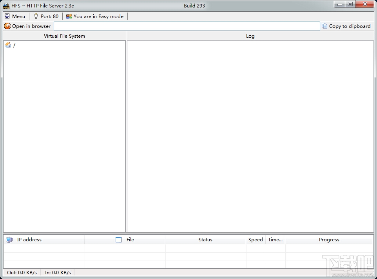Click the Status column header
The image size is (377, 279).
206,239
